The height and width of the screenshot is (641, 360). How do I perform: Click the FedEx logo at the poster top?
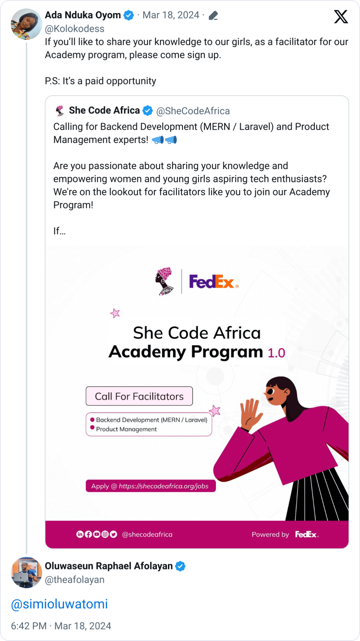[x=212, y=281]
